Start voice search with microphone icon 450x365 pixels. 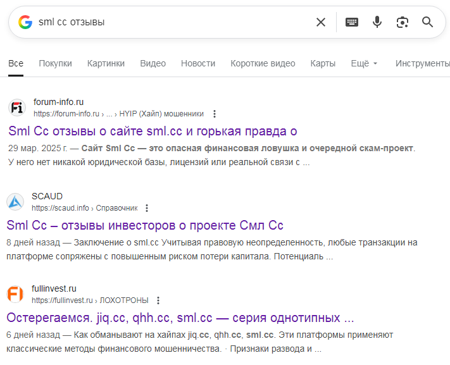click(x=377, y=22)
